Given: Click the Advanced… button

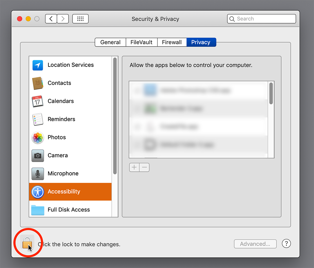Looking at the screenshot, I should (255, 244).
